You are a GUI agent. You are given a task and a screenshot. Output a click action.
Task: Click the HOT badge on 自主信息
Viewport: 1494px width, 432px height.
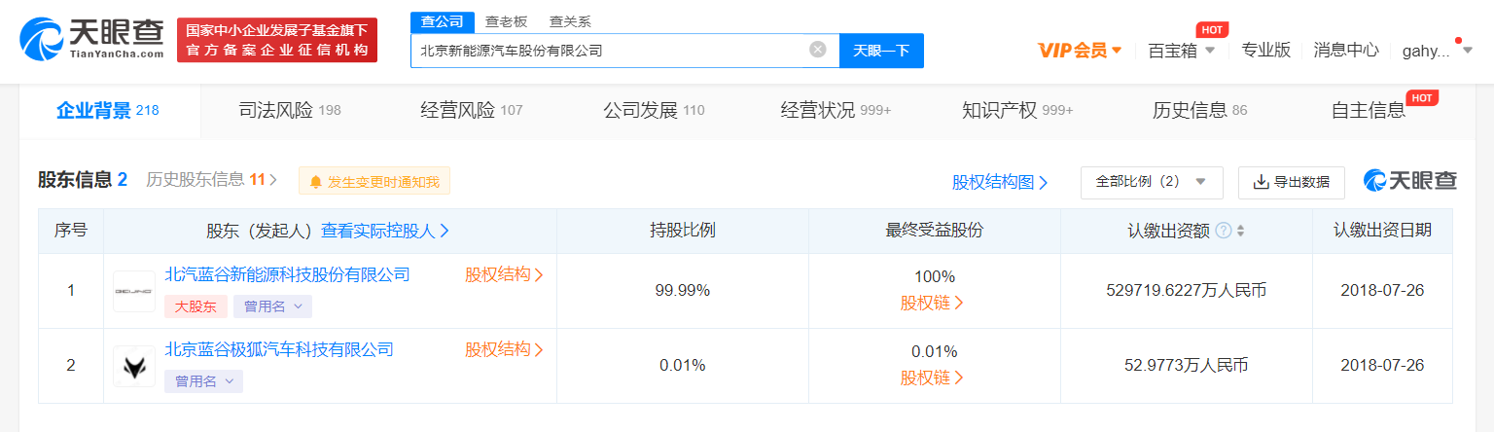pos(1422,97)
